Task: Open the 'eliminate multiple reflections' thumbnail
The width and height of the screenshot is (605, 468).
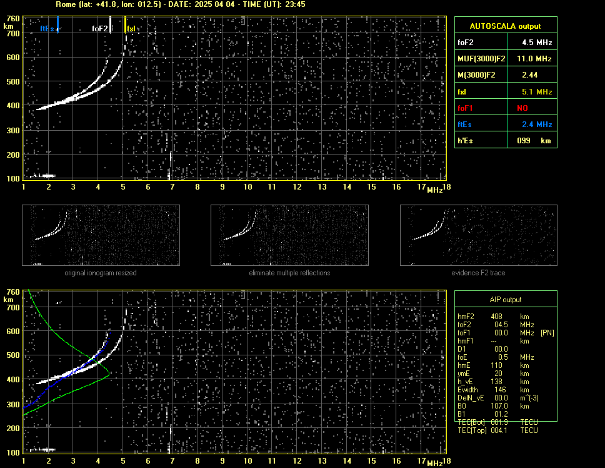Action: coord(289,235)
